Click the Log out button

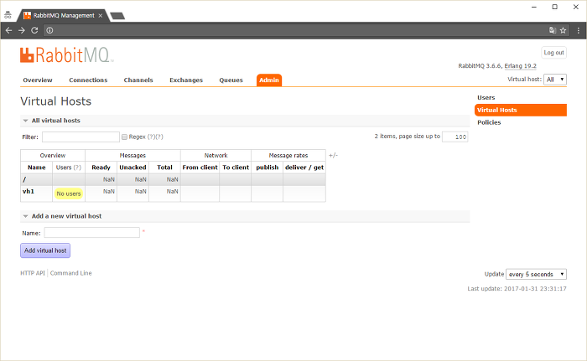coord(553,53)
